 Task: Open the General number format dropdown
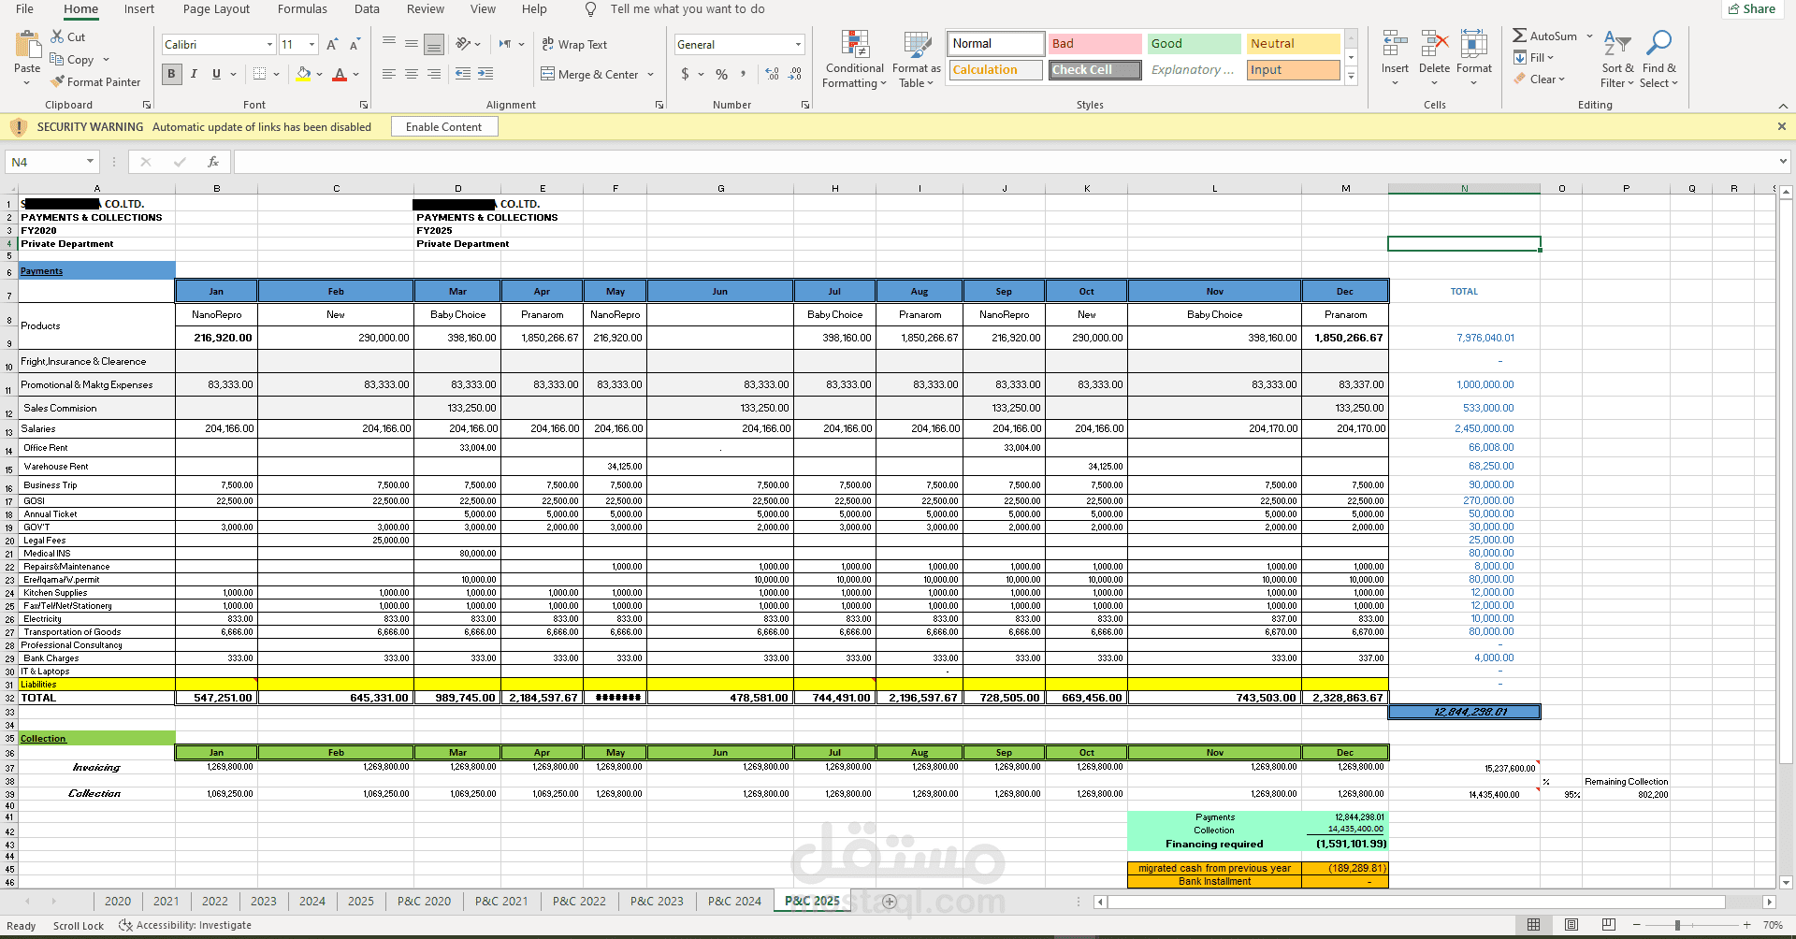pos(798,44)
